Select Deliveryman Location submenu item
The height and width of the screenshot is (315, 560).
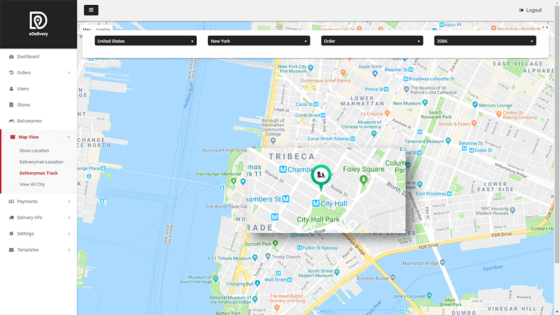pos(41,162)
